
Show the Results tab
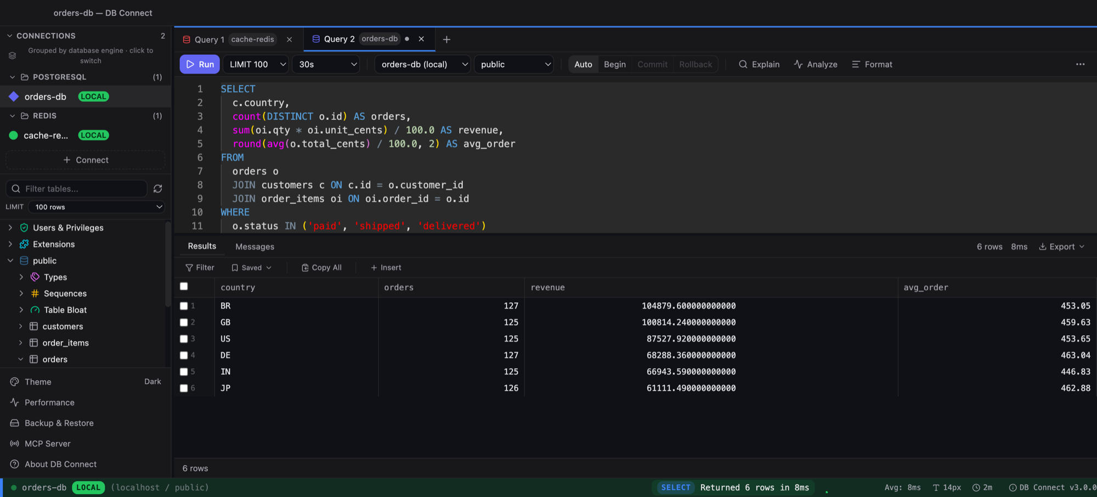pyautogui.click(x=202, y=246)
